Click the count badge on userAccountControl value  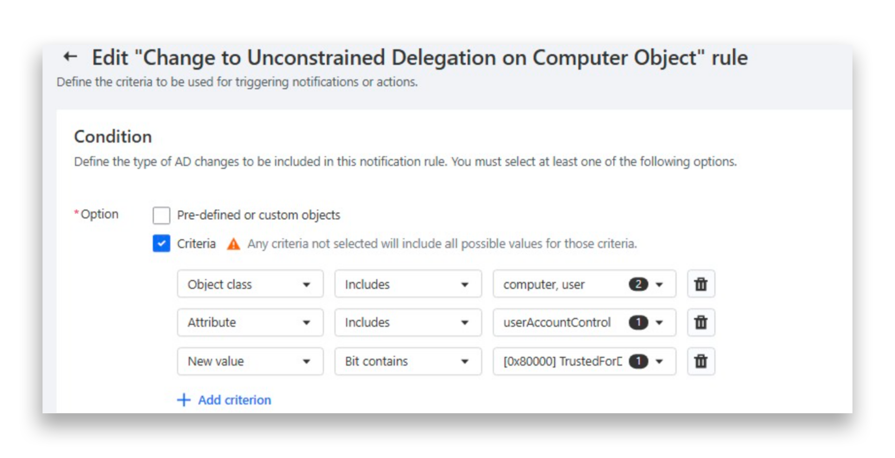tap(639, 322)
